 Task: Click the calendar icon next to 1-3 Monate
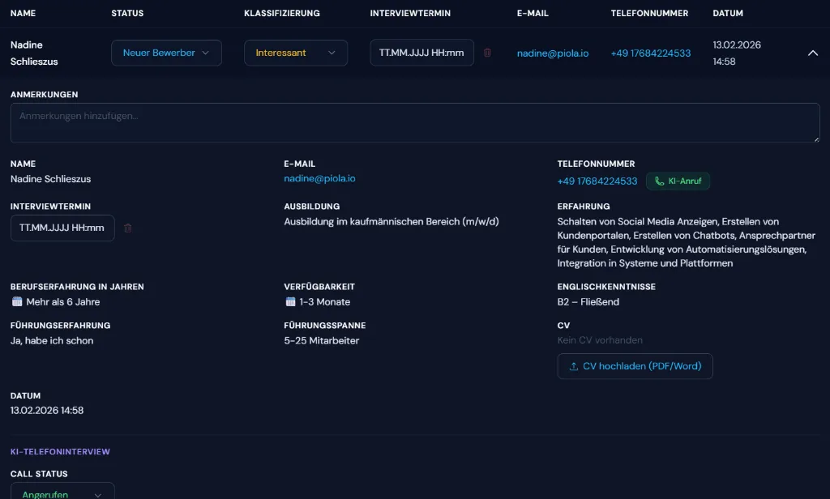click(289, 301)
